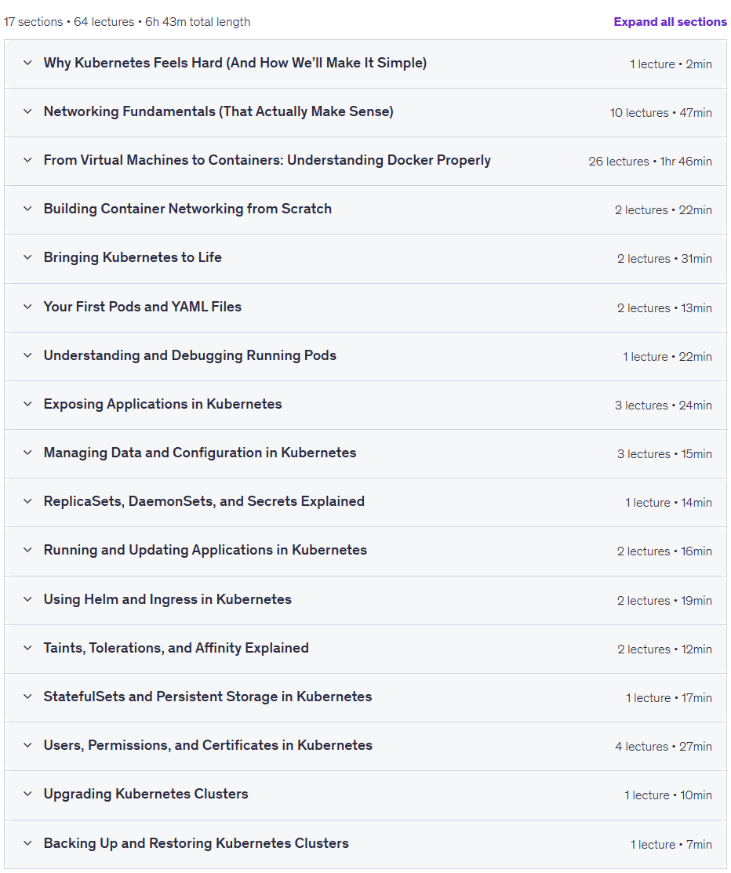Expand chevron for Running and Updating Applications
Image resolution: width=731 pixels, height=873 pixels.
click(27, 550)
